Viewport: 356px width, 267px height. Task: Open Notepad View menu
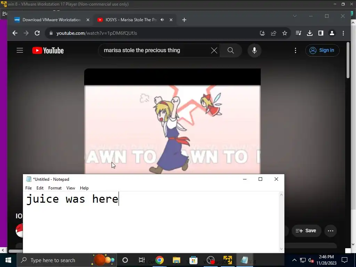coord(71,188)
